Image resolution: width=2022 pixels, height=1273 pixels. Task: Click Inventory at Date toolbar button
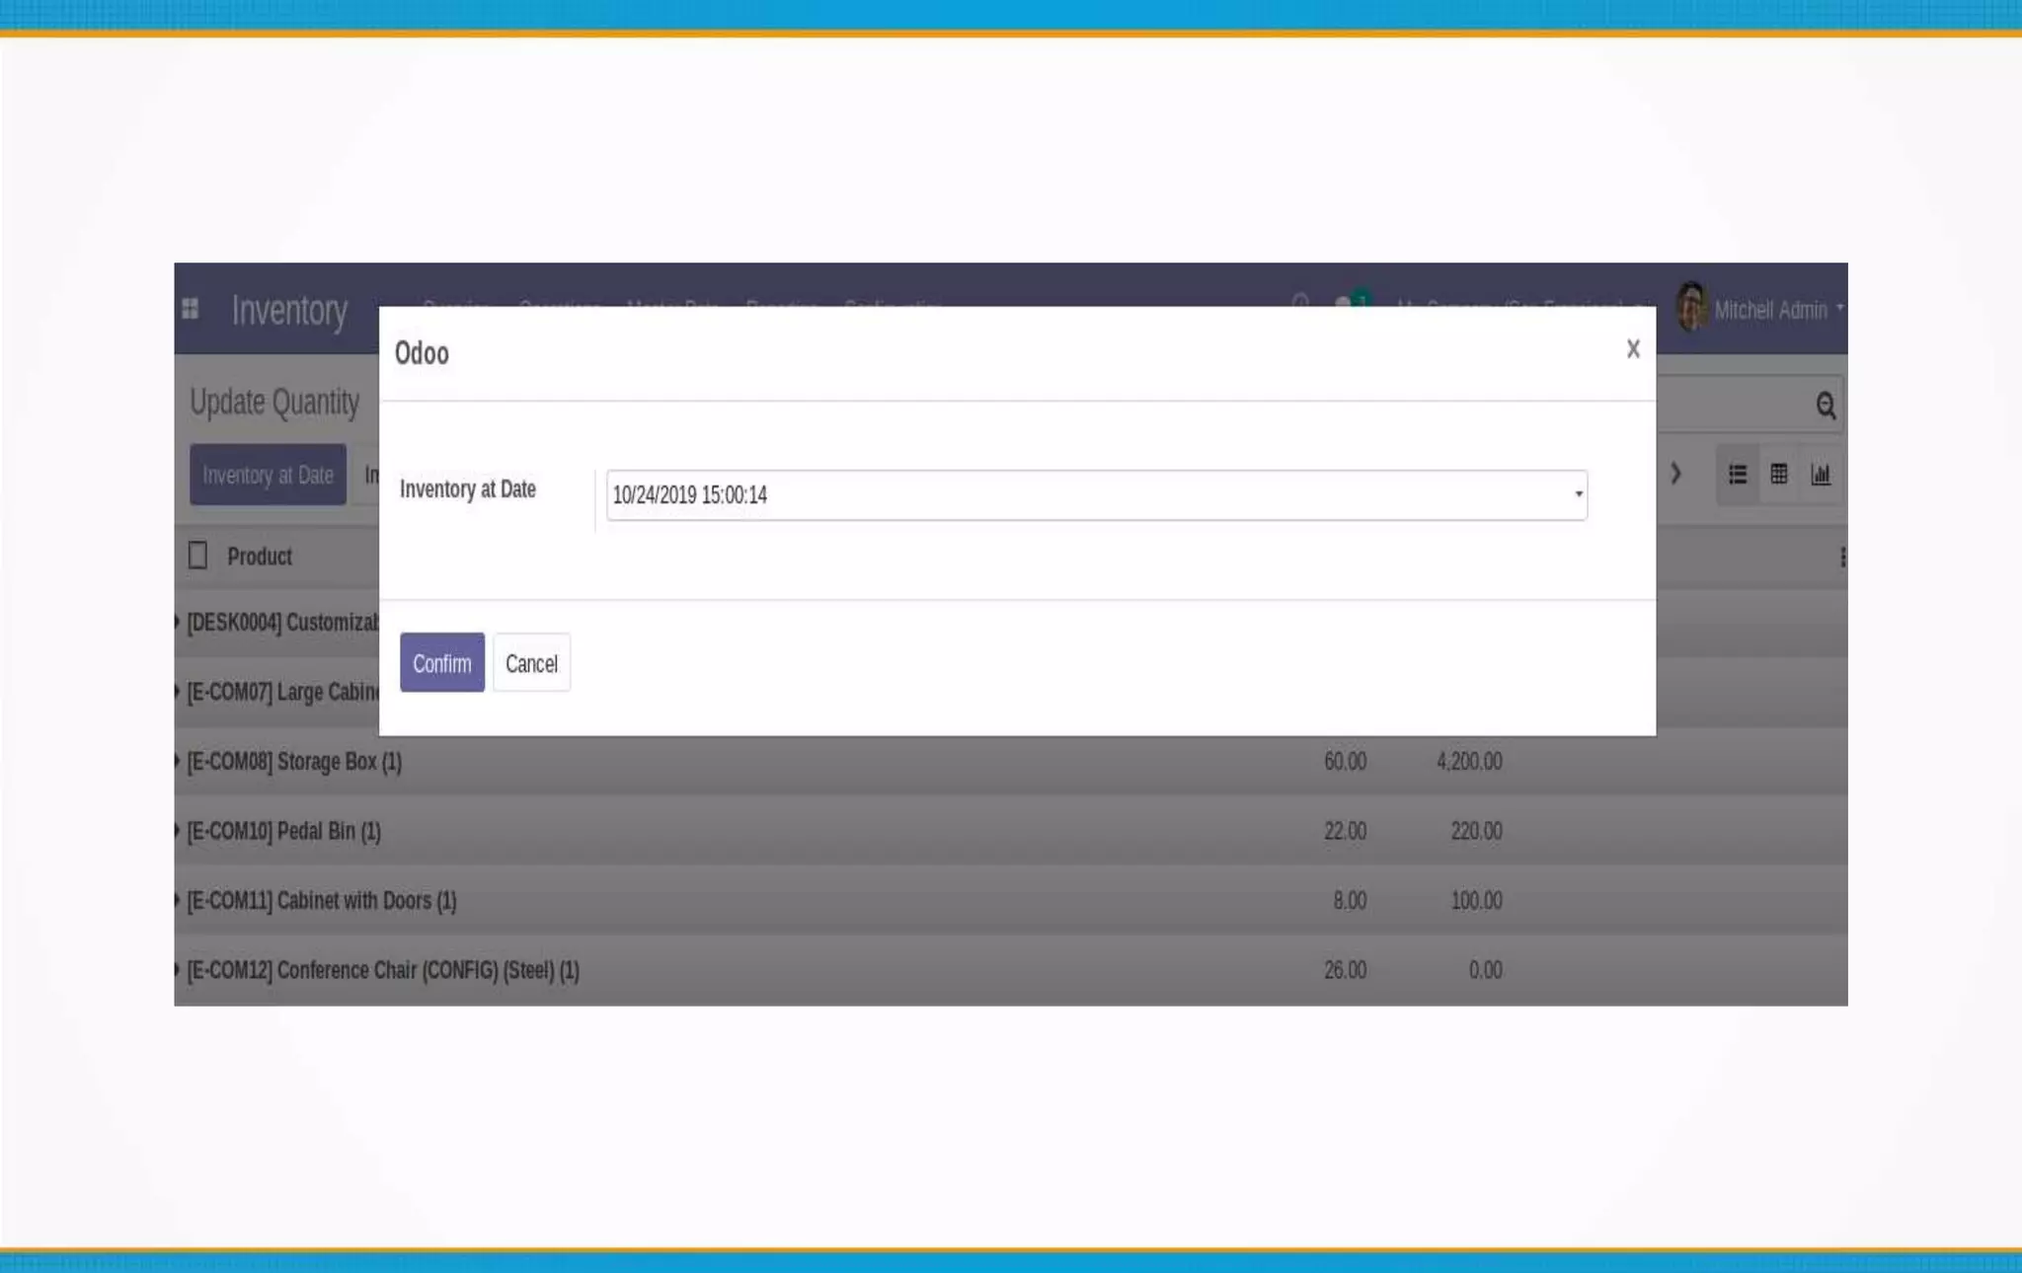coord(268,475)
